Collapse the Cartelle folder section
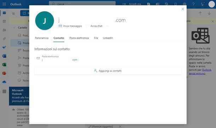The height and width of the screenshot is (128, 216). pyautogui.click(x=14, y=28)
